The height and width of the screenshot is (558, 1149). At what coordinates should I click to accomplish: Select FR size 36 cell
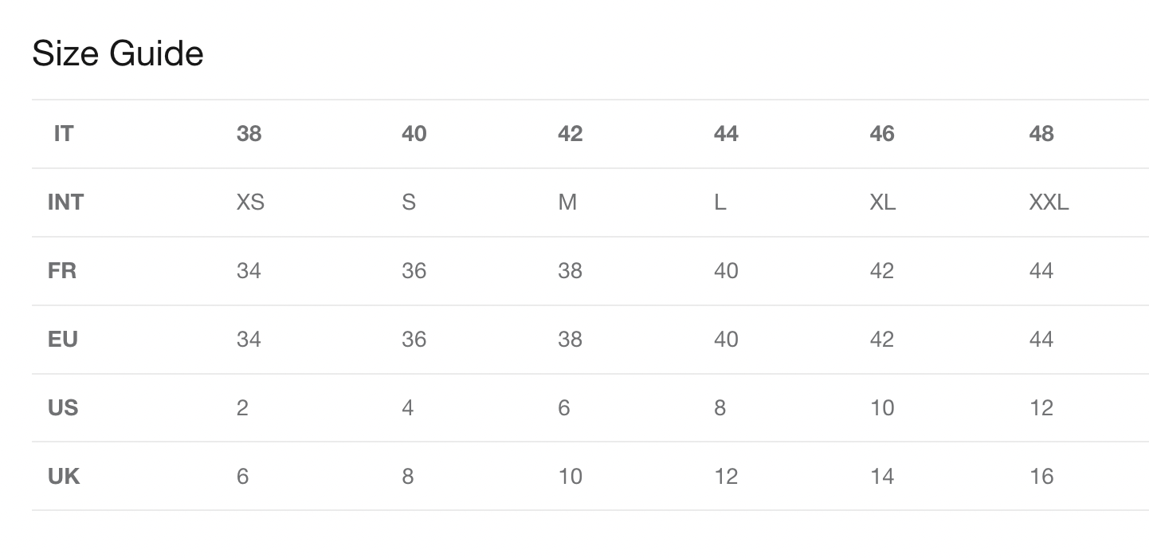pyautogui.click(x=414, y=271)
